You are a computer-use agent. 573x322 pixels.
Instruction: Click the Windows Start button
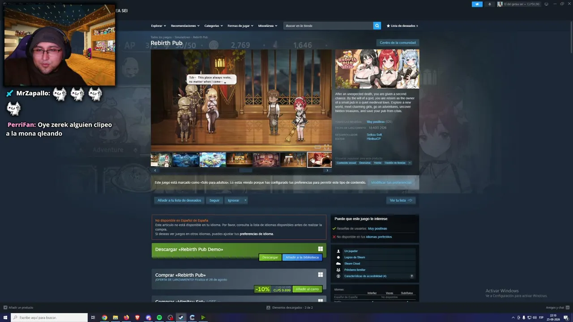pyautogui.click(x=5, y=318)
